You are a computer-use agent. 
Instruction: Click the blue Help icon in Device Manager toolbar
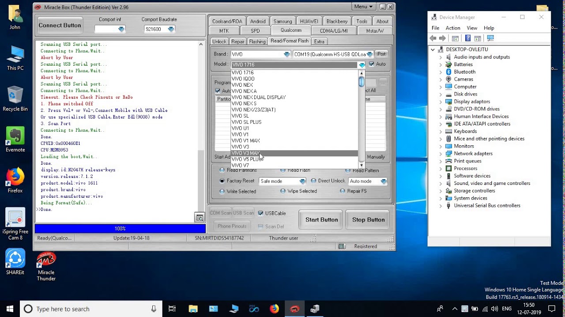click(468, 38)
